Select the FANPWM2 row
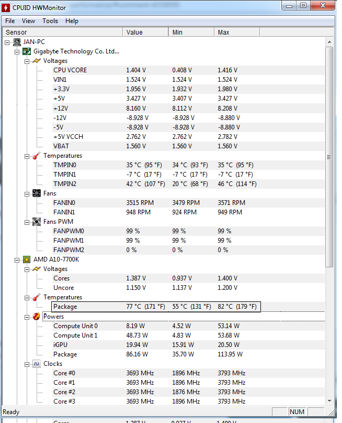This screenshot has width=342, height=423. click(x=189, y=250)
